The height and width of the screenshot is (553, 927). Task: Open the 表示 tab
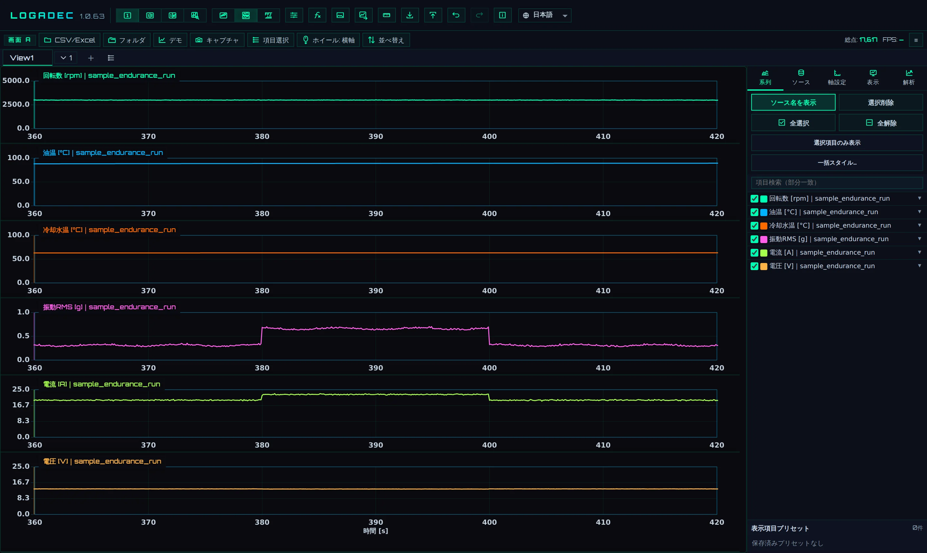(x=873, y=77)
